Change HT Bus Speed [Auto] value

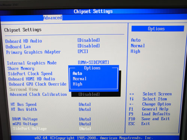85,105
